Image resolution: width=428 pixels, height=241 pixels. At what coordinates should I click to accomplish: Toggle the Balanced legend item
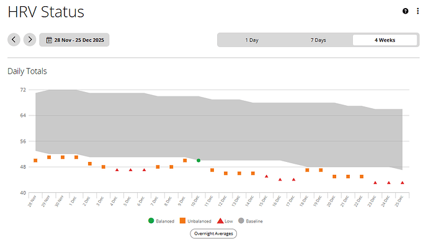[161, 221]
